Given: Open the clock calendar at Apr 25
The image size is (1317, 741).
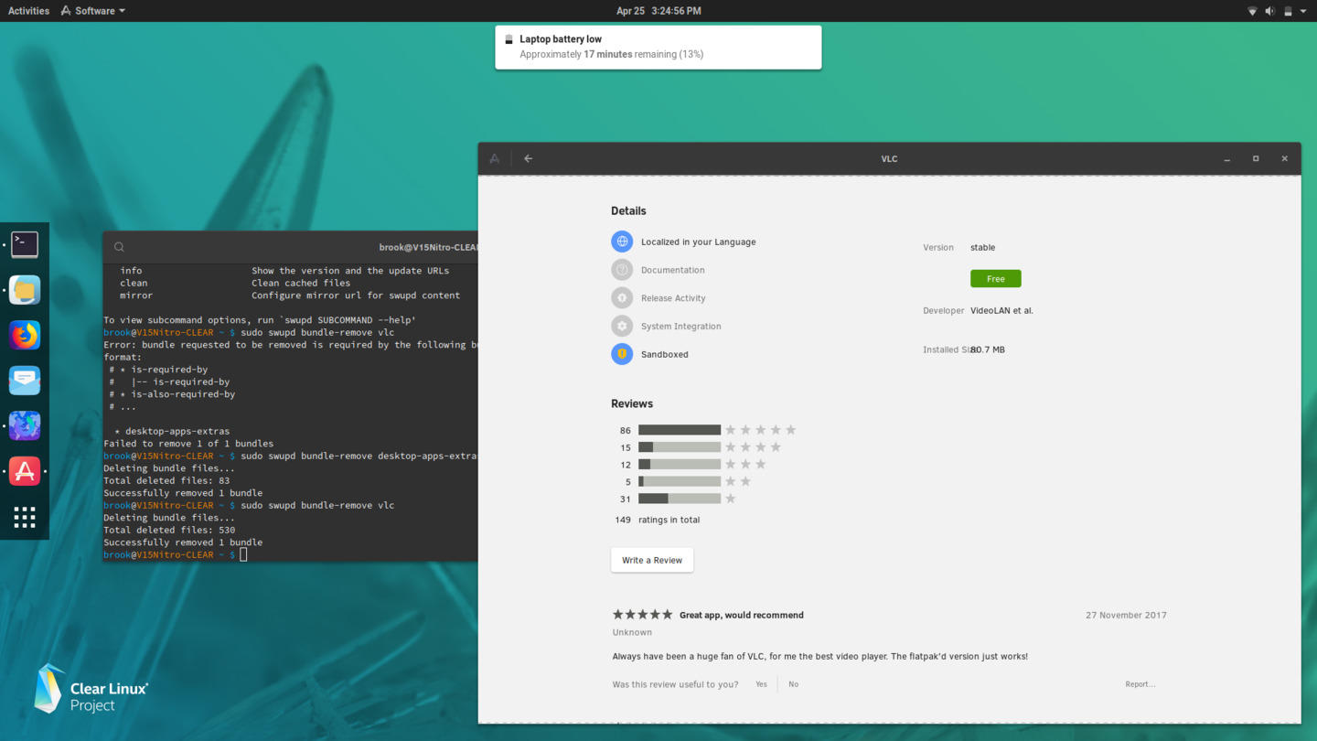Looking at the screenshot, I should [x=658, y=11].
